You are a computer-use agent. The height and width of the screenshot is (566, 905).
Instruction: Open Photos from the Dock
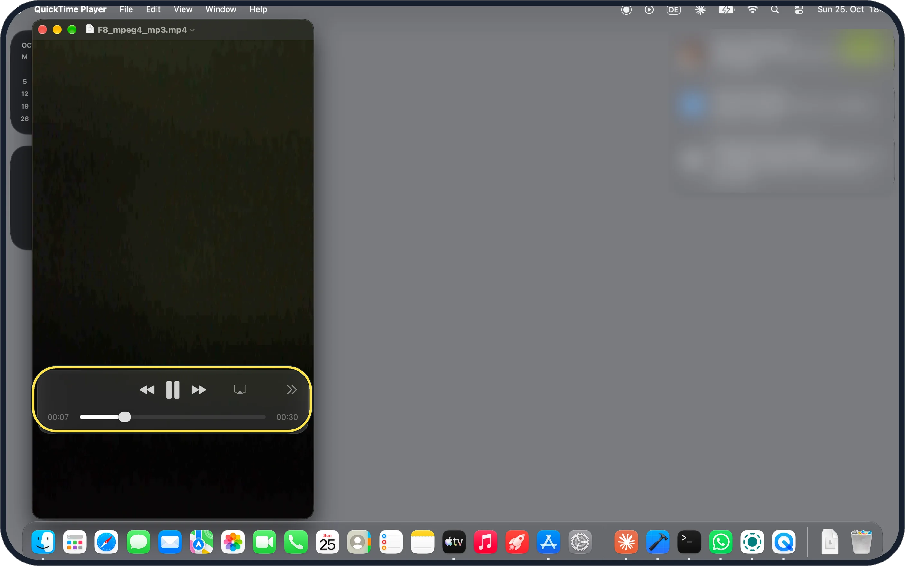click(x=233, y=542)
